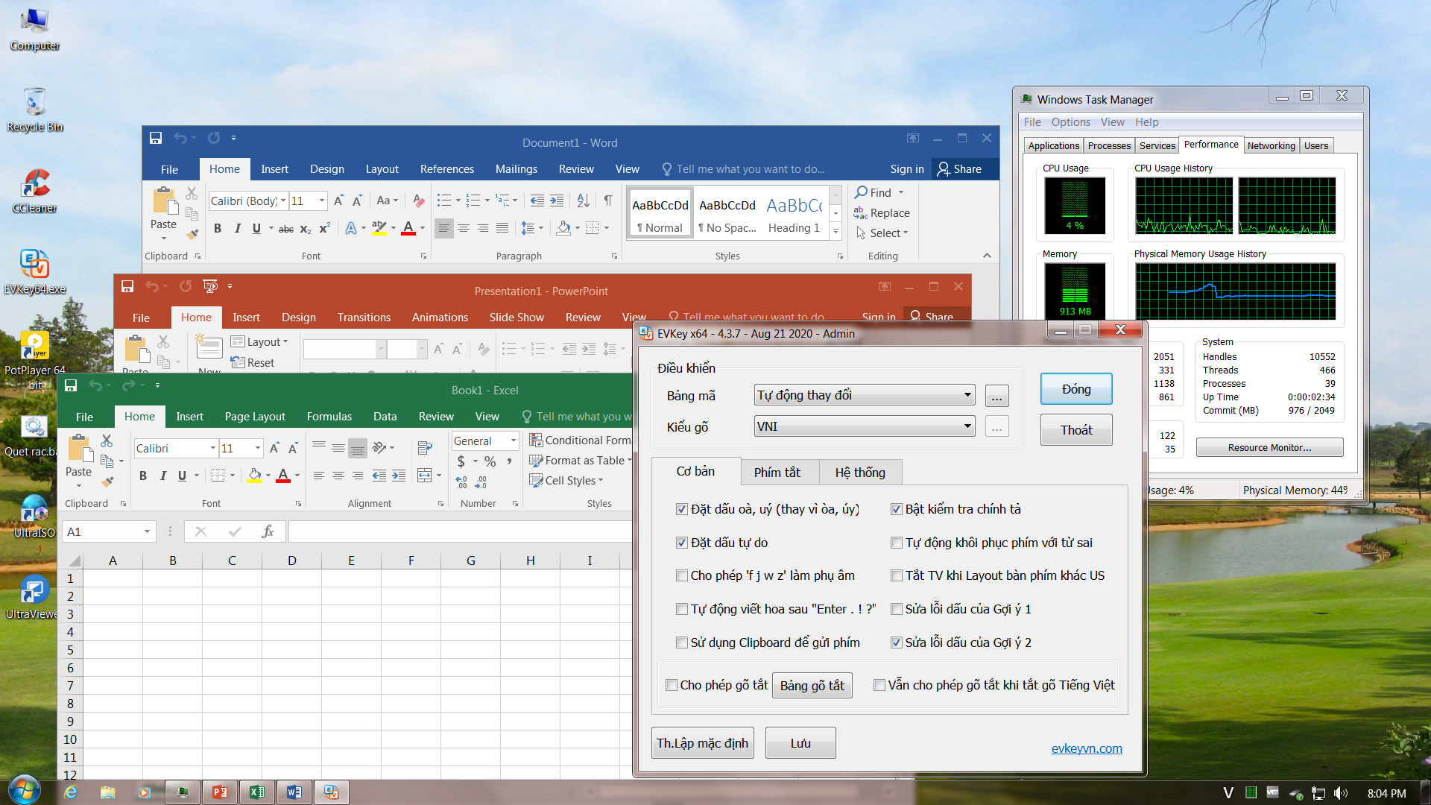The image size is (1431, 805).
Task: Open Task Manager Processes tab
Action: (x=1108, y=146)
